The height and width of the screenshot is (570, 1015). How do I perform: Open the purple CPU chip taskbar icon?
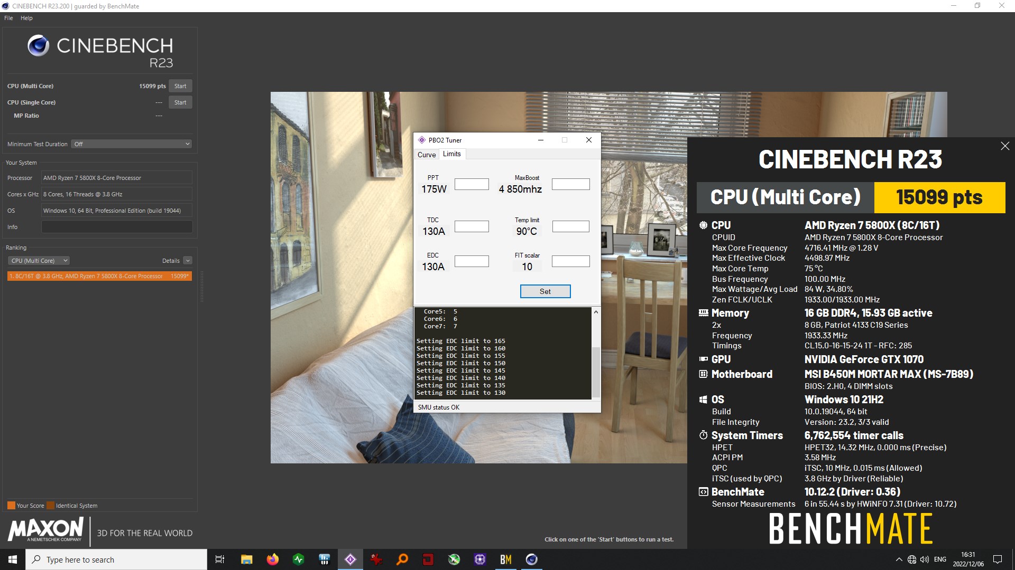pos(479,559)
